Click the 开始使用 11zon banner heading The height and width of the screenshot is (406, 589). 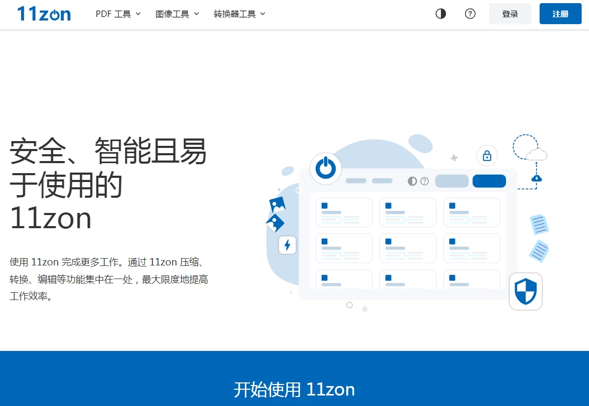(x=294, y=390)
